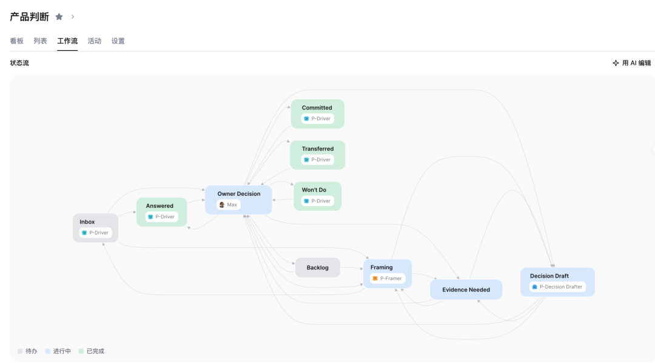Click P-Driver icon in Won't Do node
Screen dimensions: 655x363
coord(306,201)
